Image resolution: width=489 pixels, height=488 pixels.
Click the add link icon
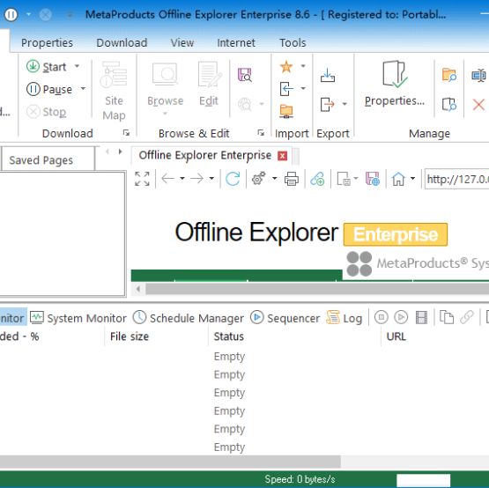click(317, 179)
